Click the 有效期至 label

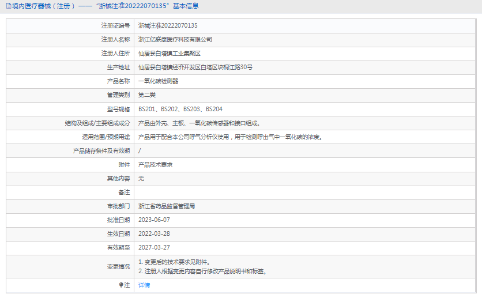118,248
